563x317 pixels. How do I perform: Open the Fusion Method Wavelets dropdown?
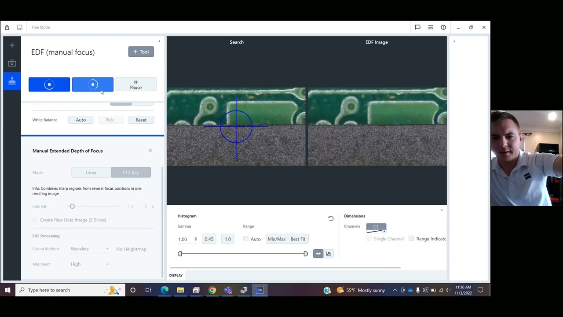(x=90, y=249)
